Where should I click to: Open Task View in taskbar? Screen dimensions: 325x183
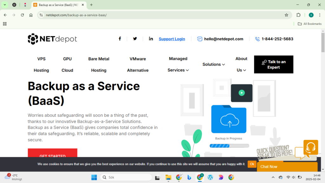click(157, 177)
